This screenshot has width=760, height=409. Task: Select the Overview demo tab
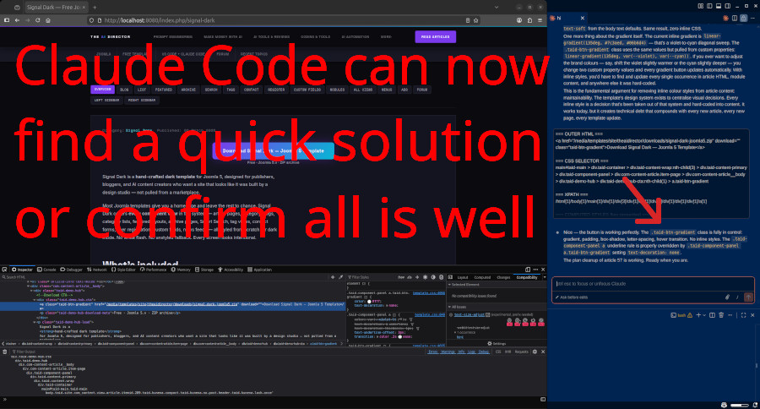click(103, 90)
